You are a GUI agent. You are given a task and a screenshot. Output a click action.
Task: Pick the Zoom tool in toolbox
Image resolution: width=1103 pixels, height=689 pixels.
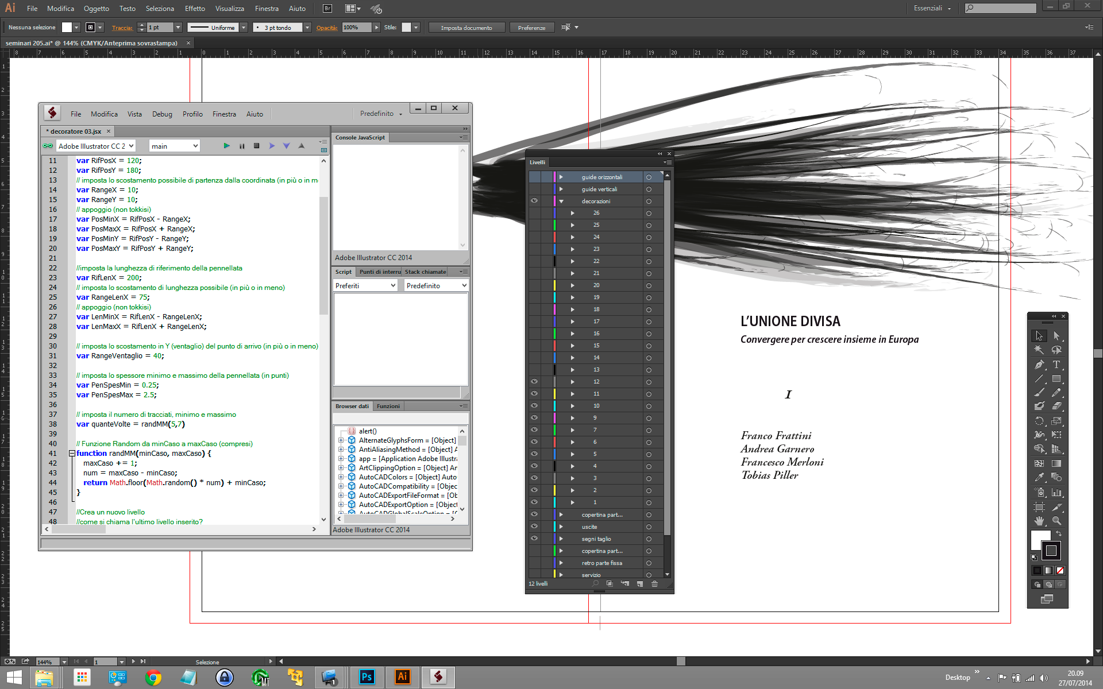pyautogui.click(x=1056, y=521)
